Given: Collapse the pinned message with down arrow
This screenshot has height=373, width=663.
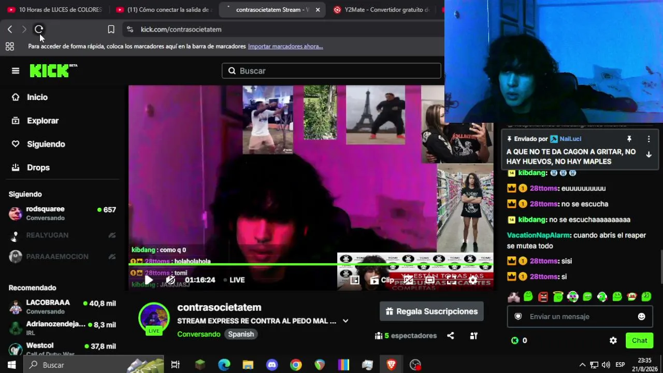Looking at the screenshot, I should [648, 154].
